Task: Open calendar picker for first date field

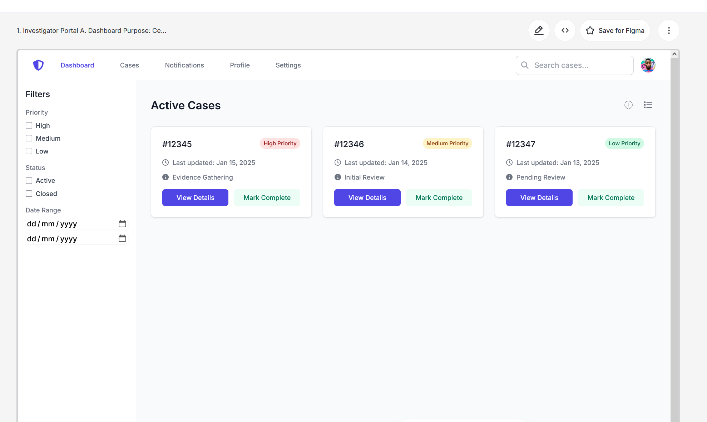Action: [x=122, y=223]
